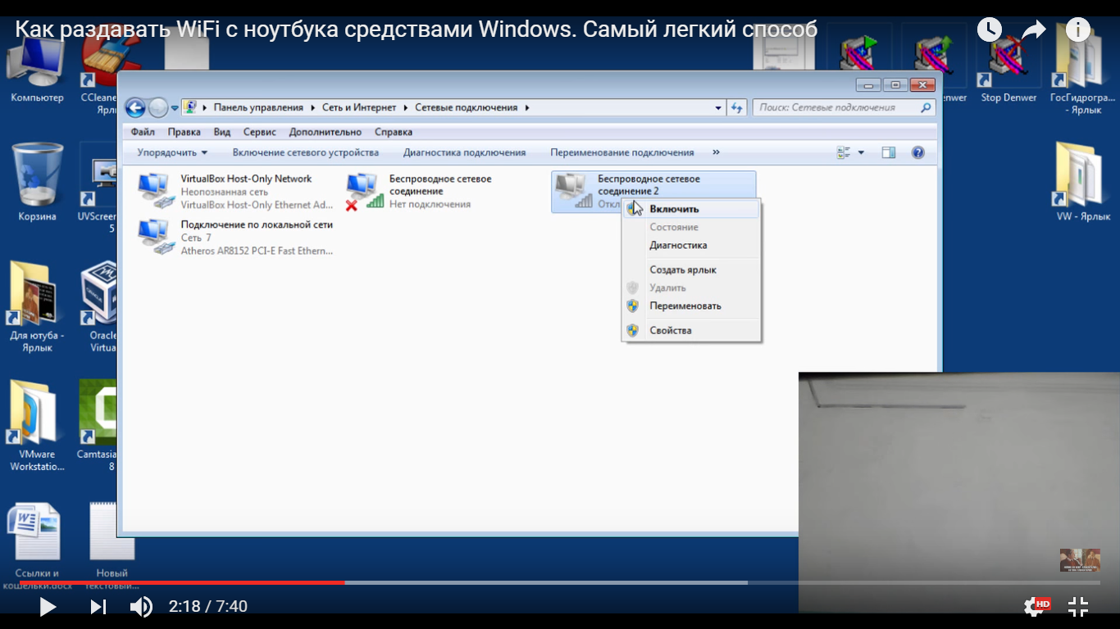The image size is (1120, 629).
Task: Select Беспроводное сетевое соединение 2 item
Action: (x=653, y=192)
